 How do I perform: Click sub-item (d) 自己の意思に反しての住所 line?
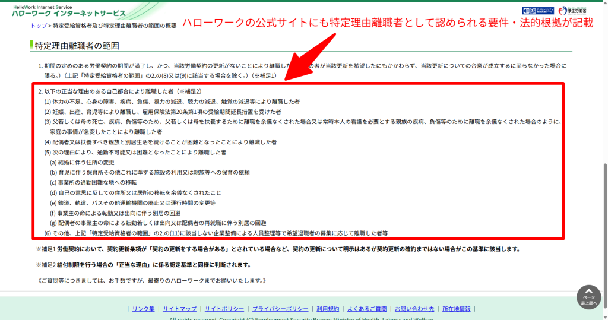coord(135,192)
